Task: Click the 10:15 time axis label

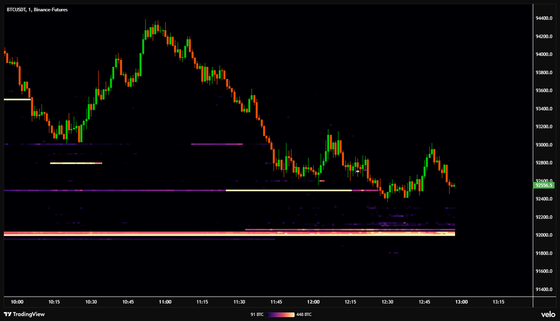Action: tap(54, 302)
